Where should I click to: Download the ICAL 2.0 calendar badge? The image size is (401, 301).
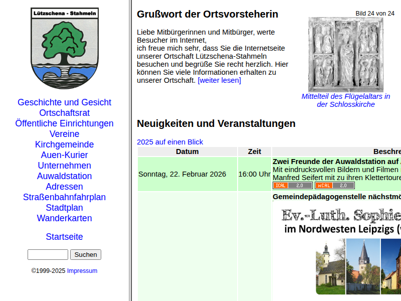pyautogui.click(x=292, y=186)
